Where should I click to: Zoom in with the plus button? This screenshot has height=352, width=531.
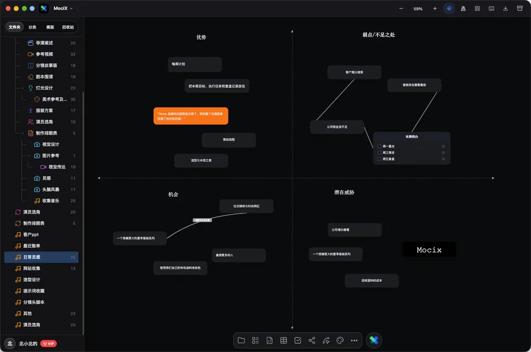[435, 8]
